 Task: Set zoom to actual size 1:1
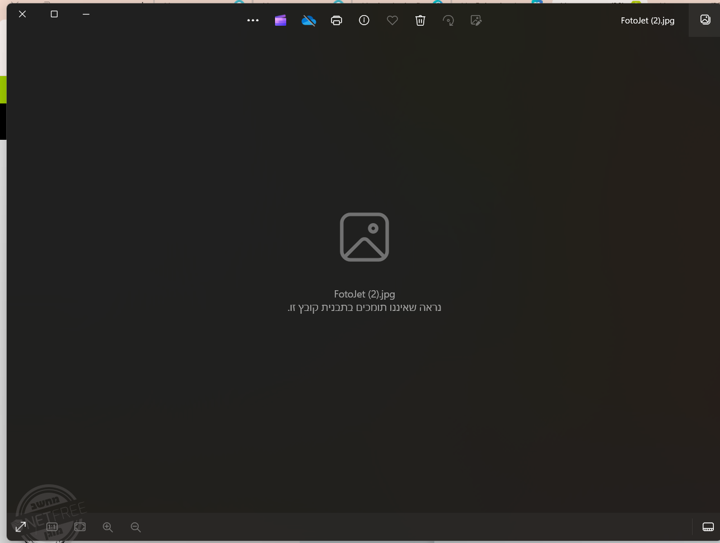click(x=52, y=527)
